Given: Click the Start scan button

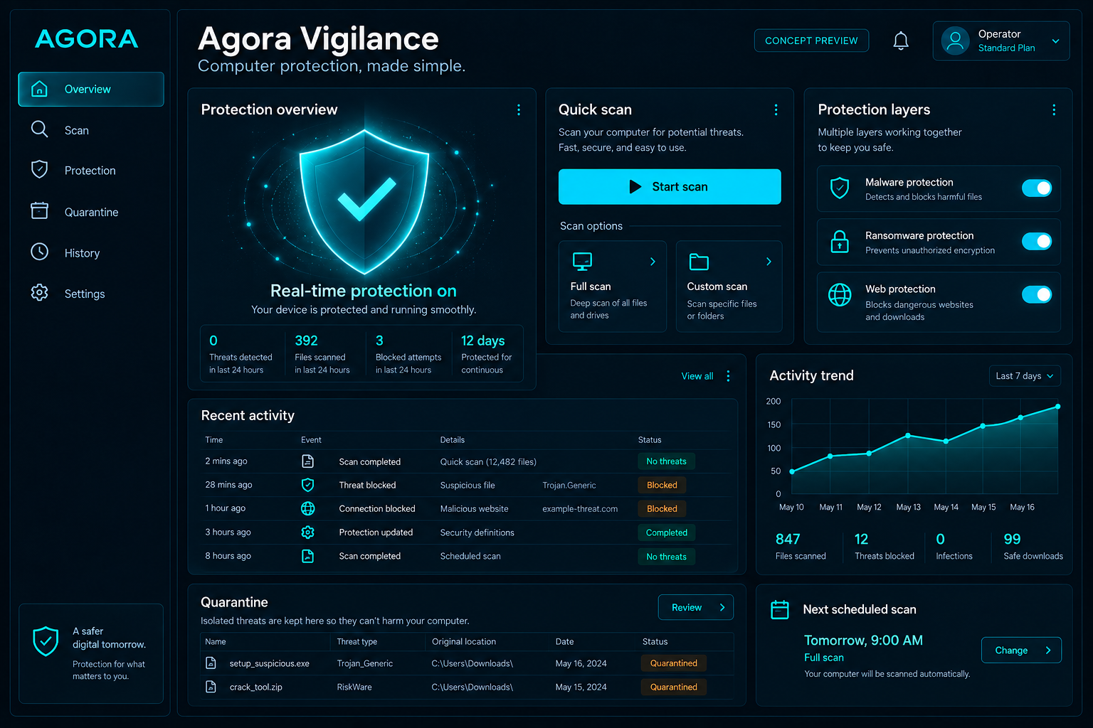Looking at the screenshot, I should point(670,187).
